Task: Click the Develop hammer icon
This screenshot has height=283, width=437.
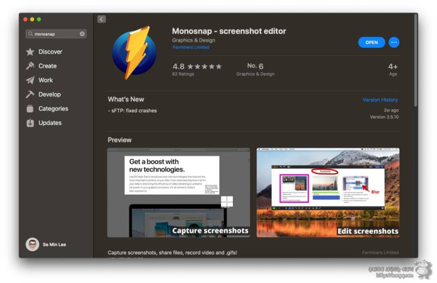Action: pos(30,94)
